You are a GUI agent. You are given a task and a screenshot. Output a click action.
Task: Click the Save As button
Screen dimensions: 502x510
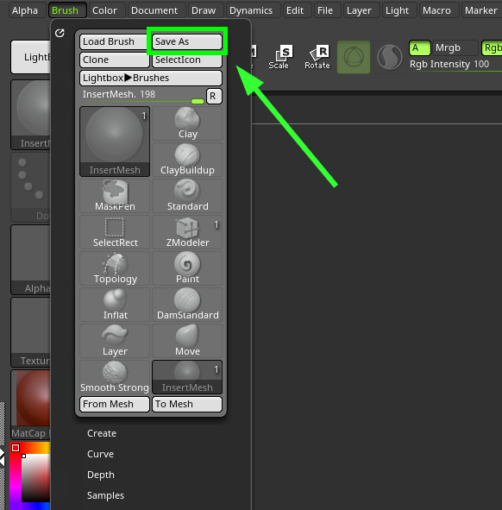(187, 41)
